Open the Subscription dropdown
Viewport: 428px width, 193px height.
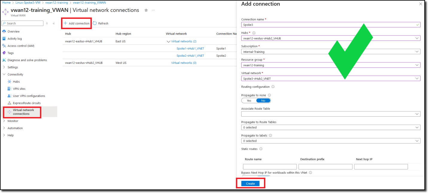(x=331, y=52)
